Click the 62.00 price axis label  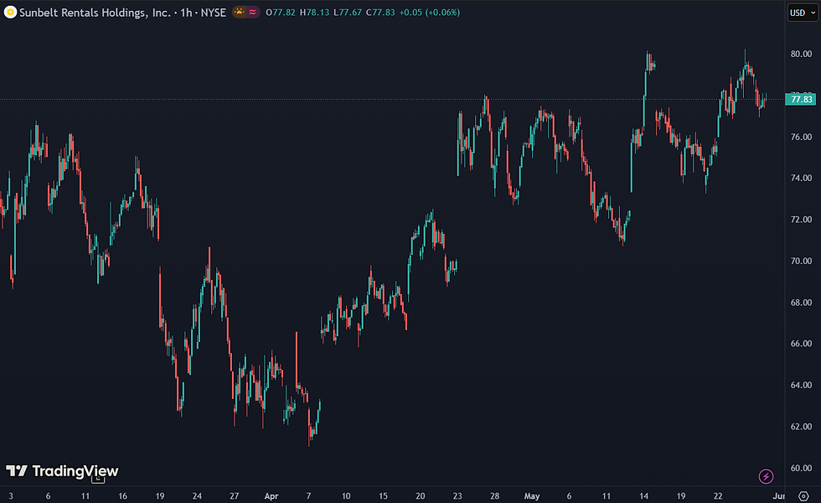click(x=801, y=427)
